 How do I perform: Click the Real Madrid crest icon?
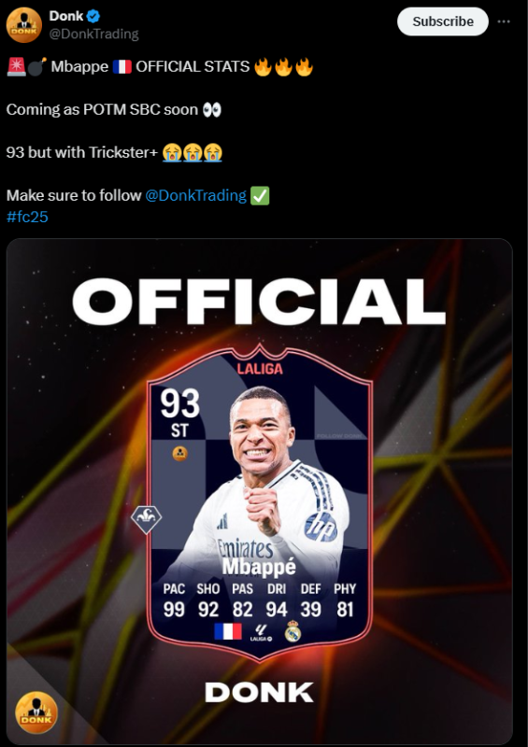pyautogui.click(x=293, y=631)
